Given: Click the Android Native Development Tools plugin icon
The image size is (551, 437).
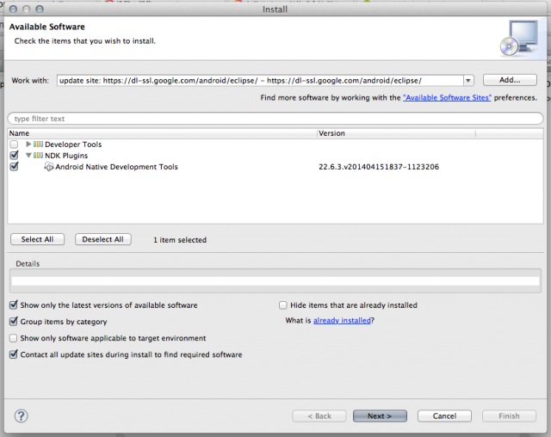Looking at the screenshot, I should 49,167.
